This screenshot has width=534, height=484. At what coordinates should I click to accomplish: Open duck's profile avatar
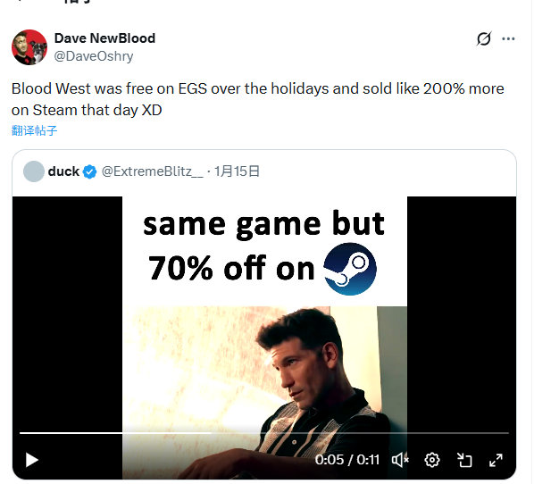pos(34,171)
